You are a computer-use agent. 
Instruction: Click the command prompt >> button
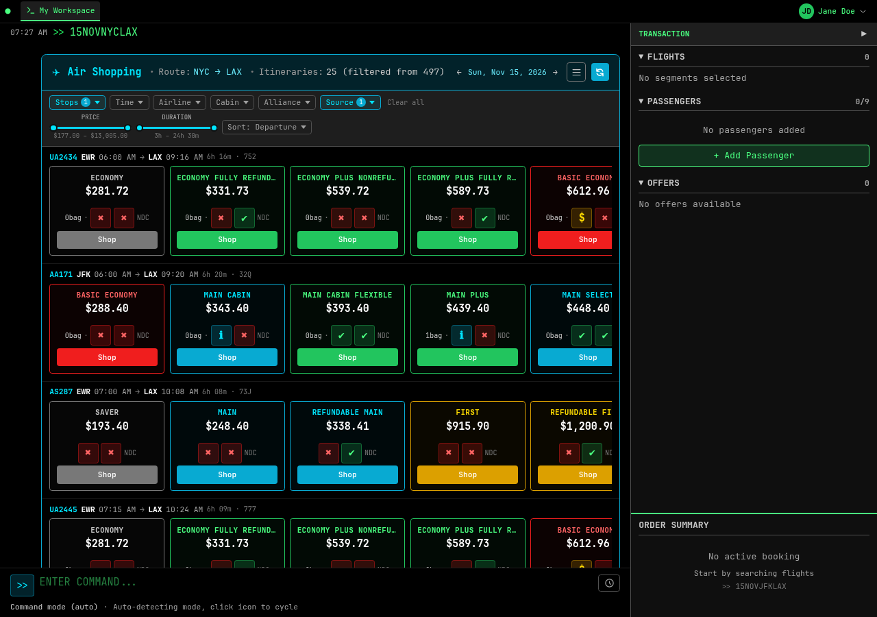[22, 585]
